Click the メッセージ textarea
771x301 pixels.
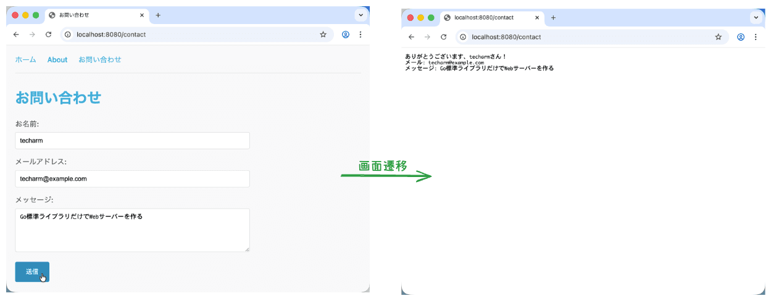pyautogui.click(x=132, y=230)
